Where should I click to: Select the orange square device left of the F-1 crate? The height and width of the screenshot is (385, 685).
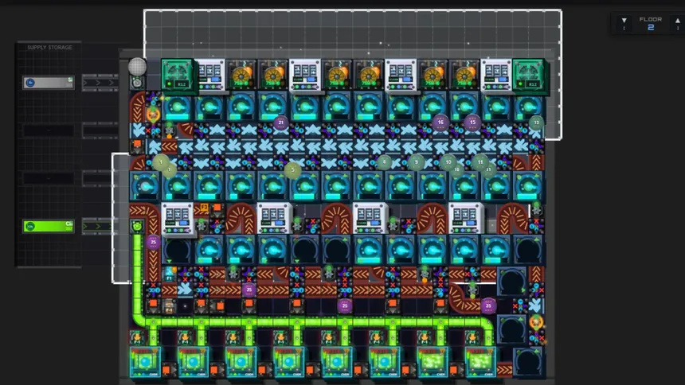(x=153, y=306)
